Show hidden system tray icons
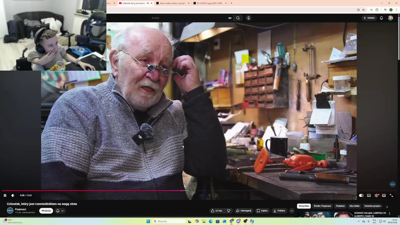The image size is (400, 225). tap(358, 221)
